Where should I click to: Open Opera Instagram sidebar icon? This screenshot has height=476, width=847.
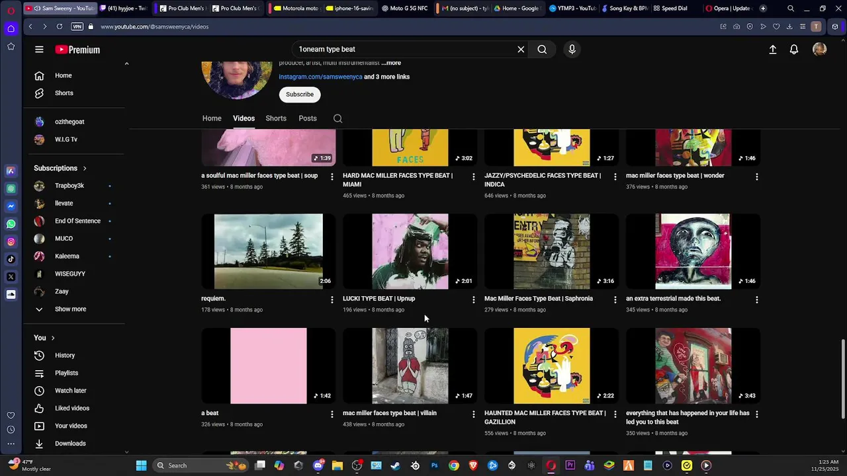(x=11, y=242)
